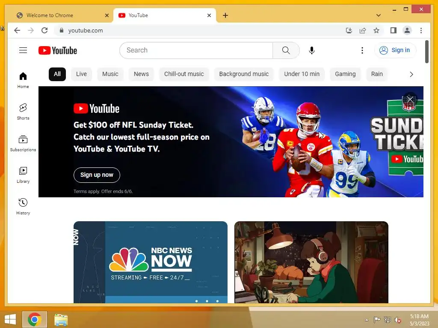Viewport: 438px width, 328px height.
Task: Open the taskbar clock showing 5:18 AM
Action: [419, 320]
